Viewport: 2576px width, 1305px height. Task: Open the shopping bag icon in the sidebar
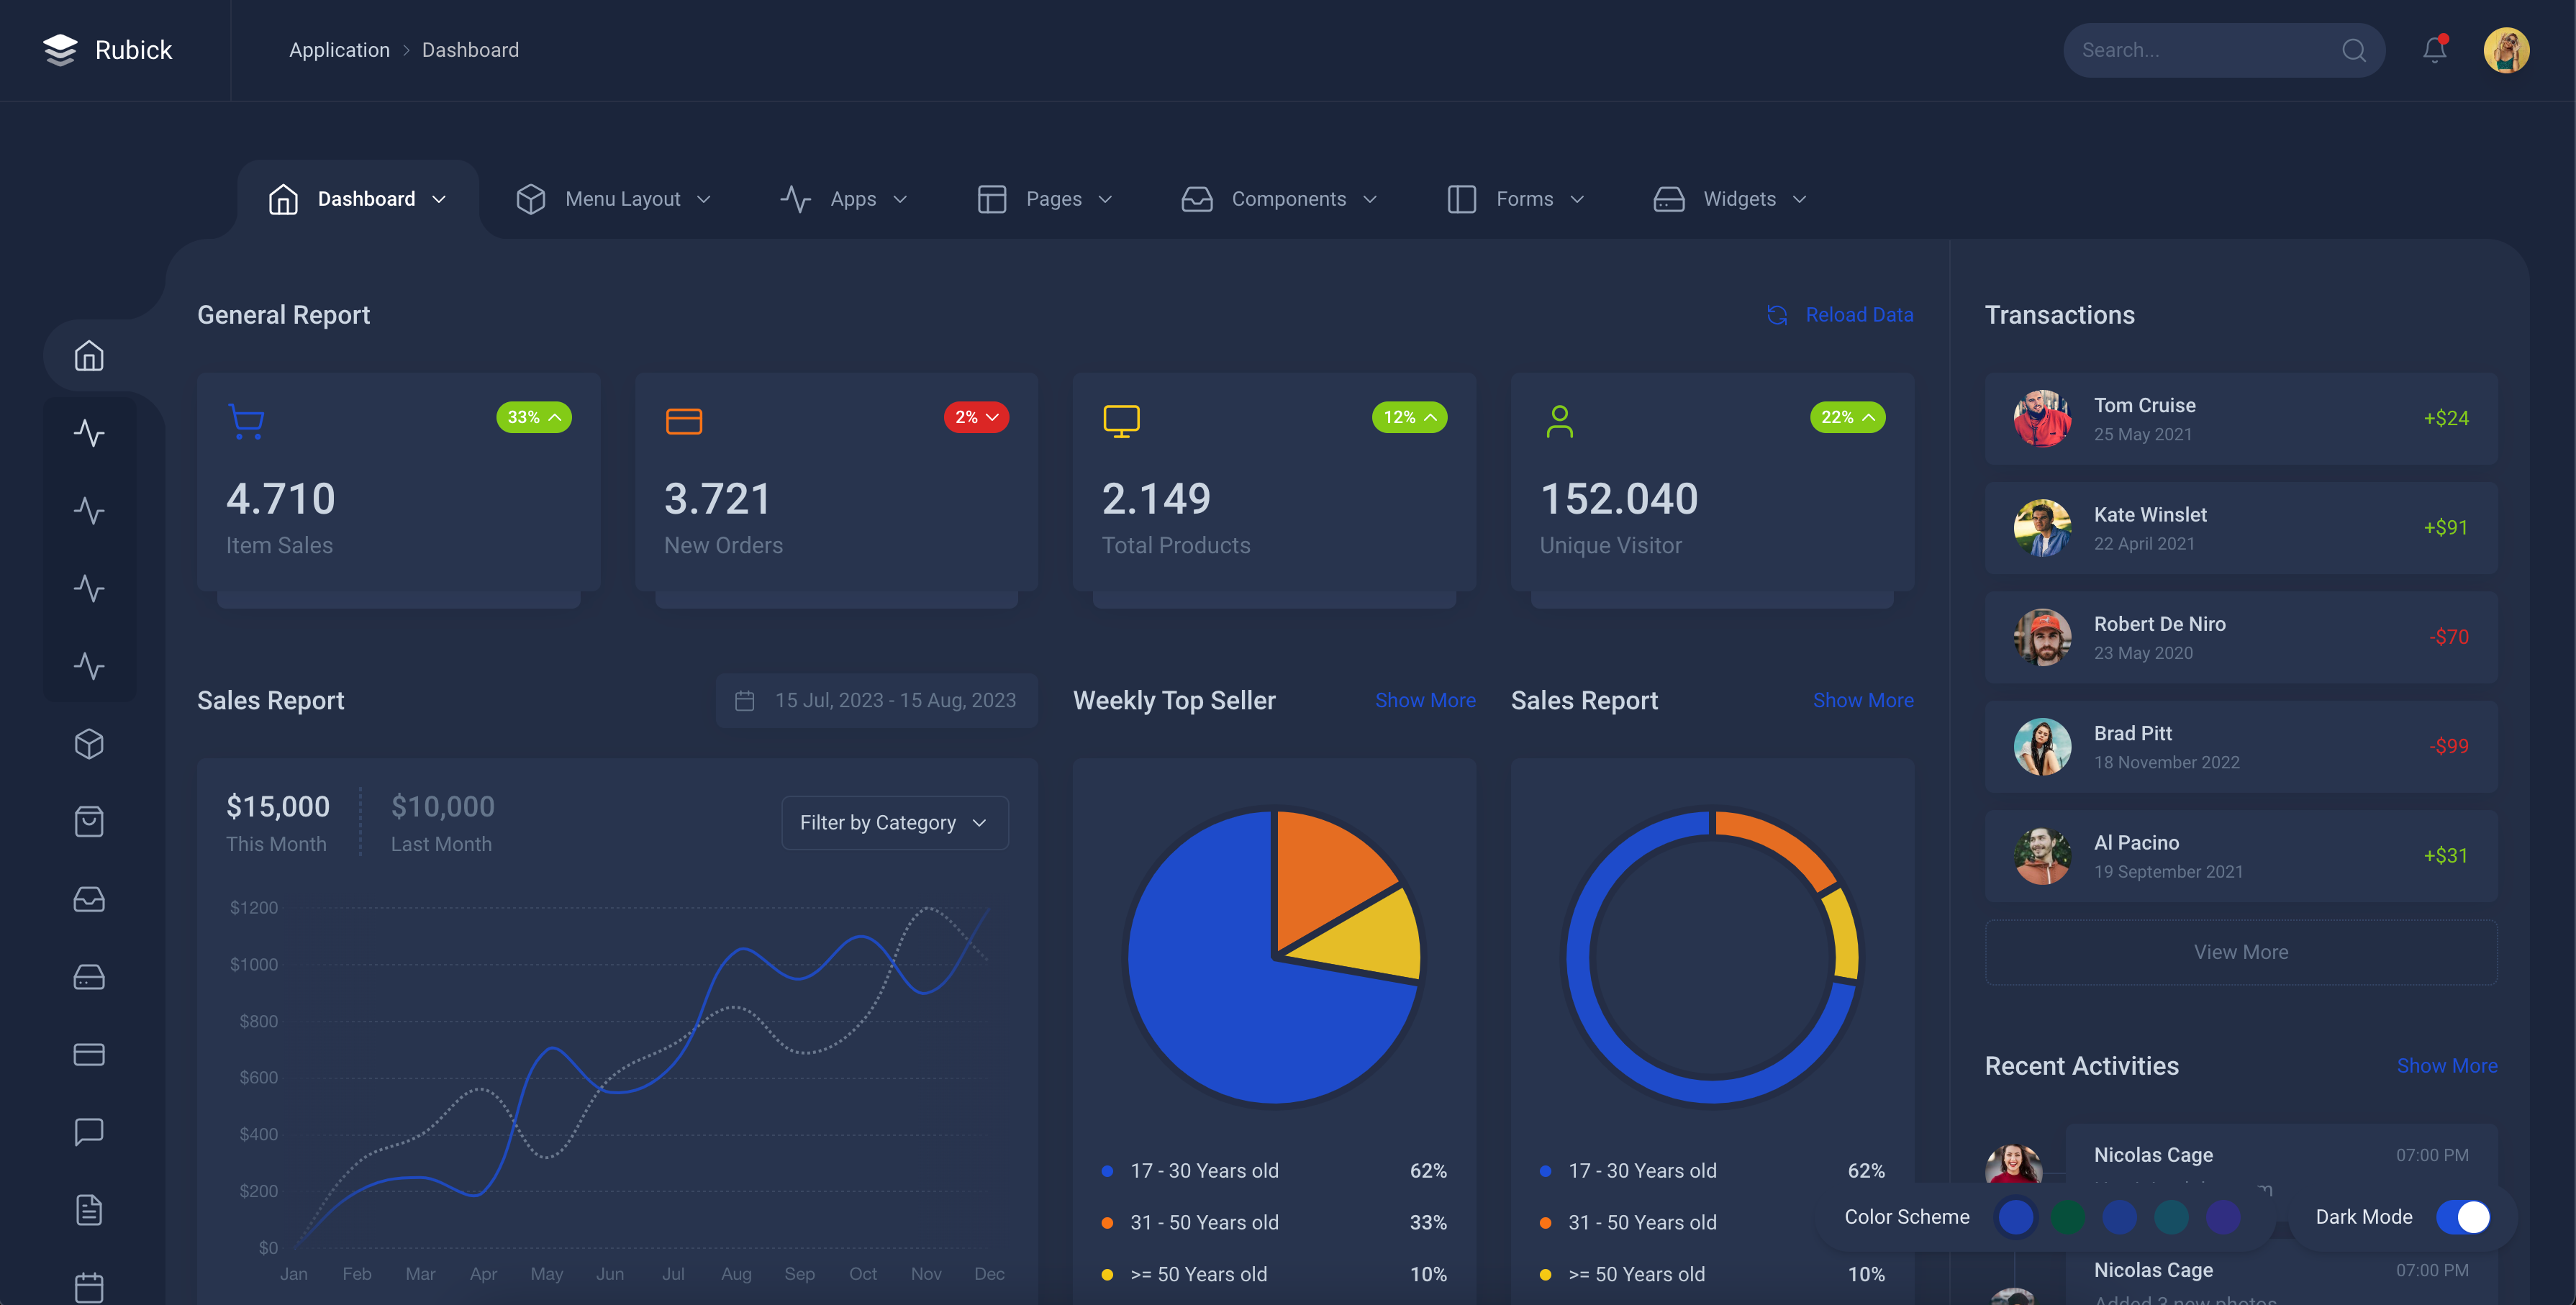(89, 821)
